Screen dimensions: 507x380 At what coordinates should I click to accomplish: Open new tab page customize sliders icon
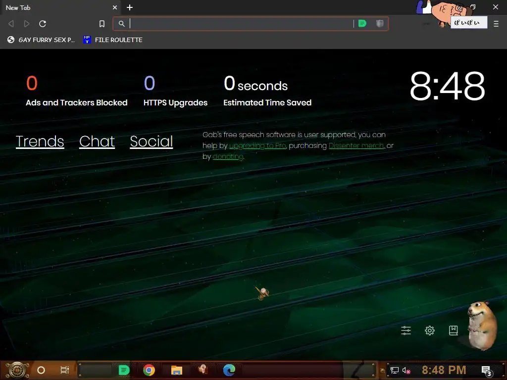pyautogui.click(x=406, y=330)
